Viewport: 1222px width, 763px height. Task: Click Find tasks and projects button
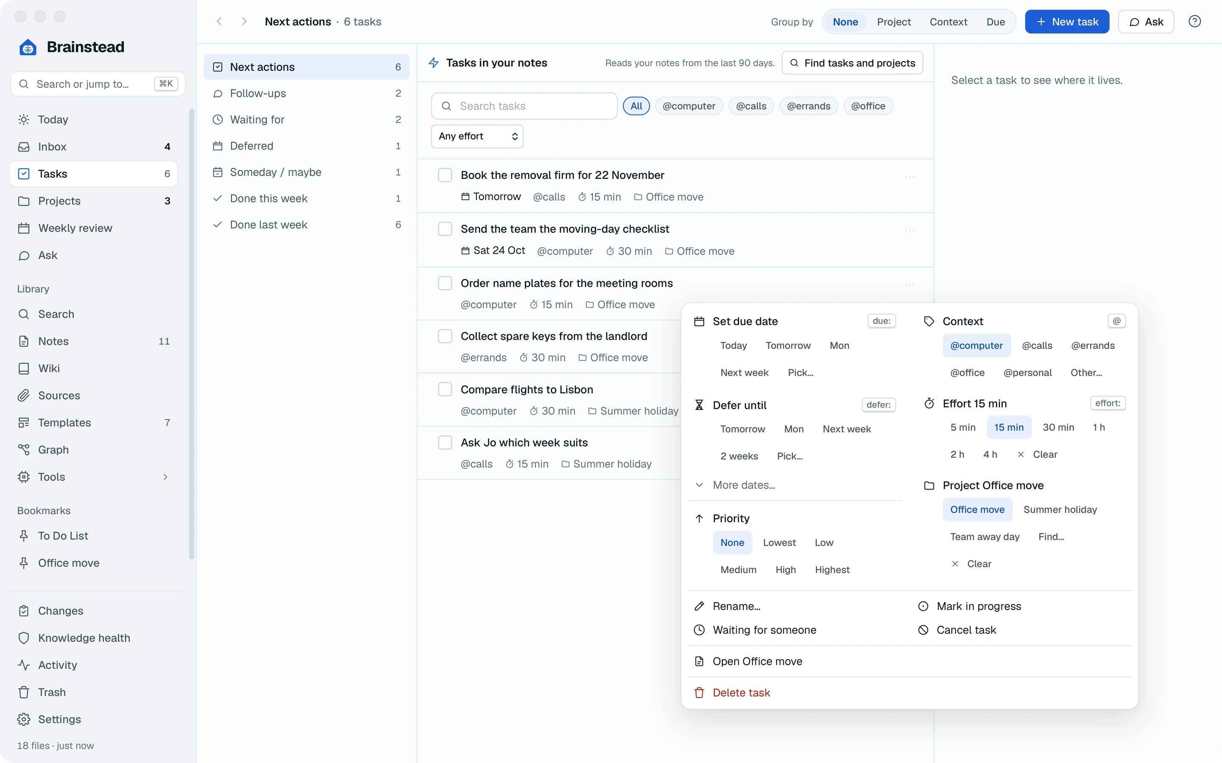tap(852, 63)
